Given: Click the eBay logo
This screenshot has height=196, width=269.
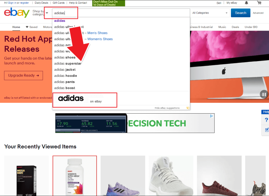Looking at the screenshot, I should click(x=17, y=13).
